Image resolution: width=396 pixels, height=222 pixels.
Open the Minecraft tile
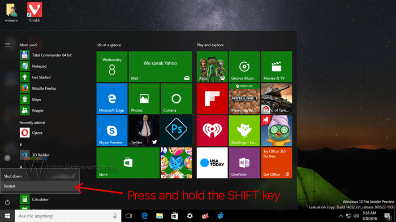pos(244,99)
